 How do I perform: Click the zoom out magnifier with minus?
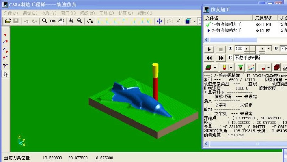tap(80, 21)
